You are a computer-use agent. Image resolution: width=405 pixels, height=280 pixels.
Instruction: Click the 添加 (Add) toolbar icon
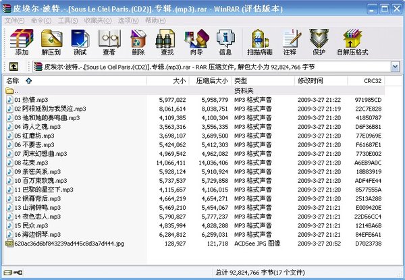[22, 42]
